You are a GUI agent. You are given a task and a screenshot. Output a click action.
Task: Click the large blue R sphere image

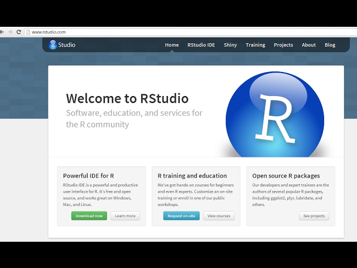275,114
